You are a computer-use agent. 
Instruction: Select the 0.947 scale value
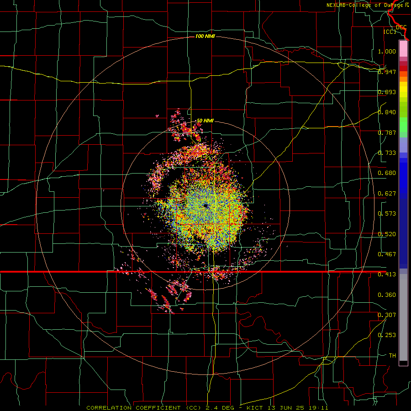click(387, 72)
